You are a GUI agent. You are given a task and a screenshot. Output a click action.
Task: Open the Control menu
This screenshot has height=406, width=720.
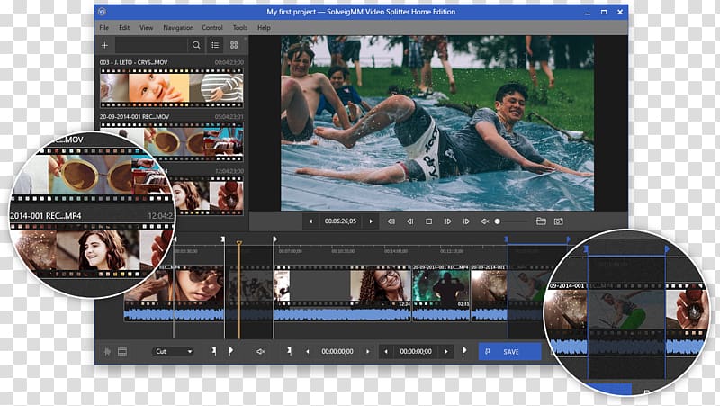[212, 28]
